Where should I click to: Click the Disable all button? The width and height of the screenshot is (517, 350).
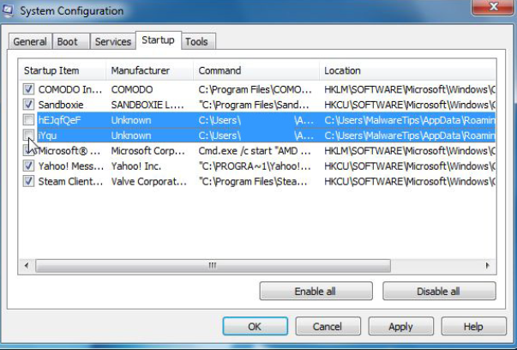point(439,291)
